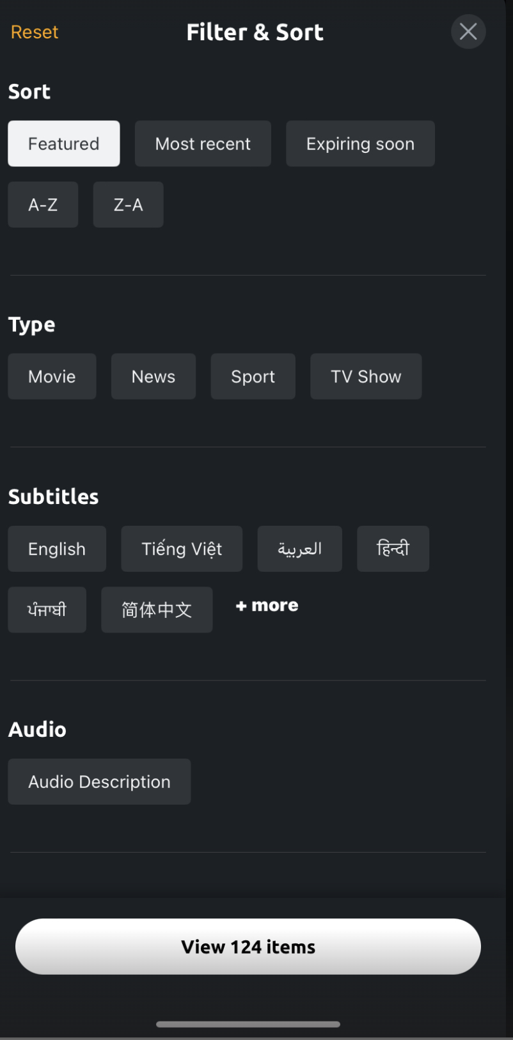Screen dimensions: 513x1040
Task: Toggle the Sport type filter
Action: click(x=253, y=376)
